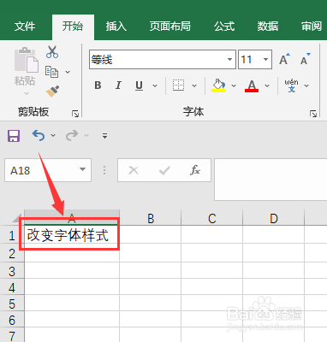Switch to the 审阅 tab
Viewport: 327px width, 342px height.
312,27
